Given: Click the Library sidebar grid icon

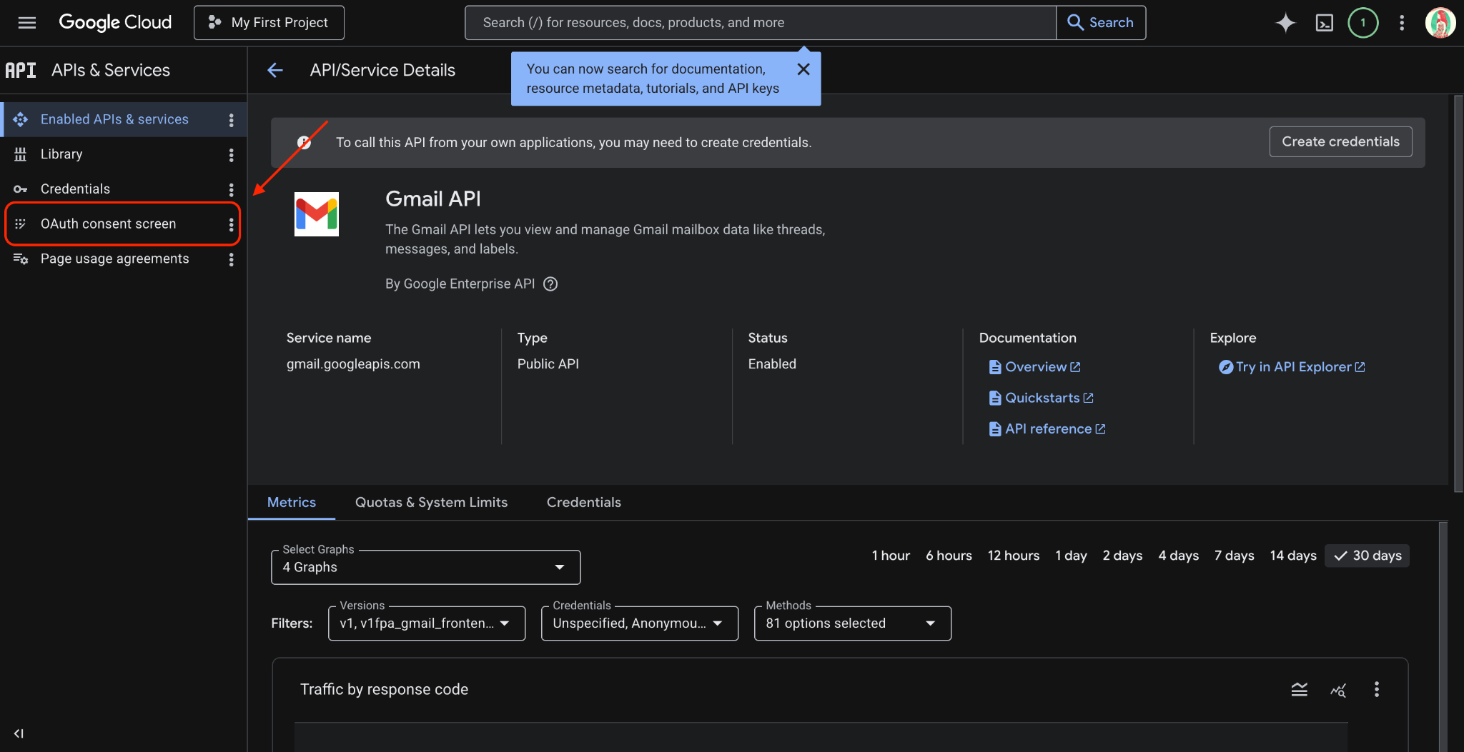Looking at the screenshot, I should pyautogui.click(x=21, y=154).
